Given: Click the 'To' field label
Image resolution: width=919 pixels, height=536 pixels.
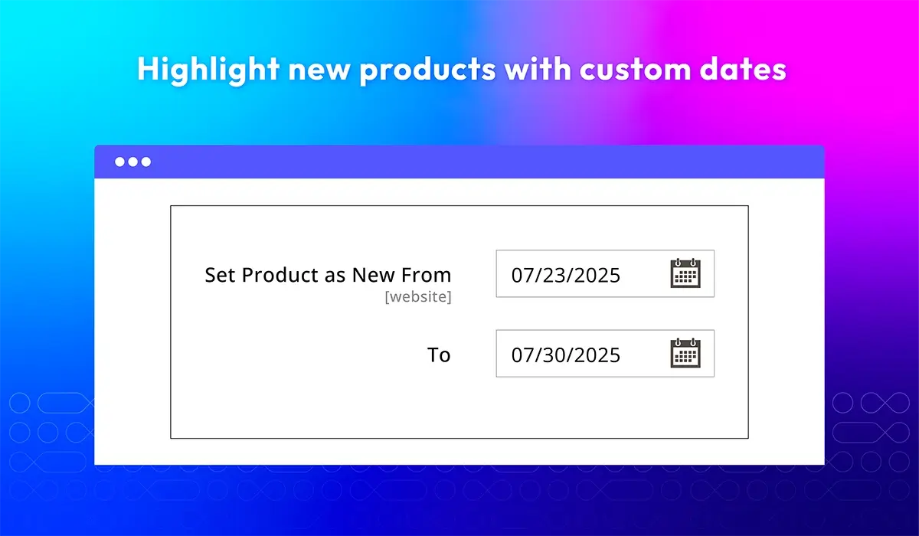Looking at the screenshot, I should 439,355.
